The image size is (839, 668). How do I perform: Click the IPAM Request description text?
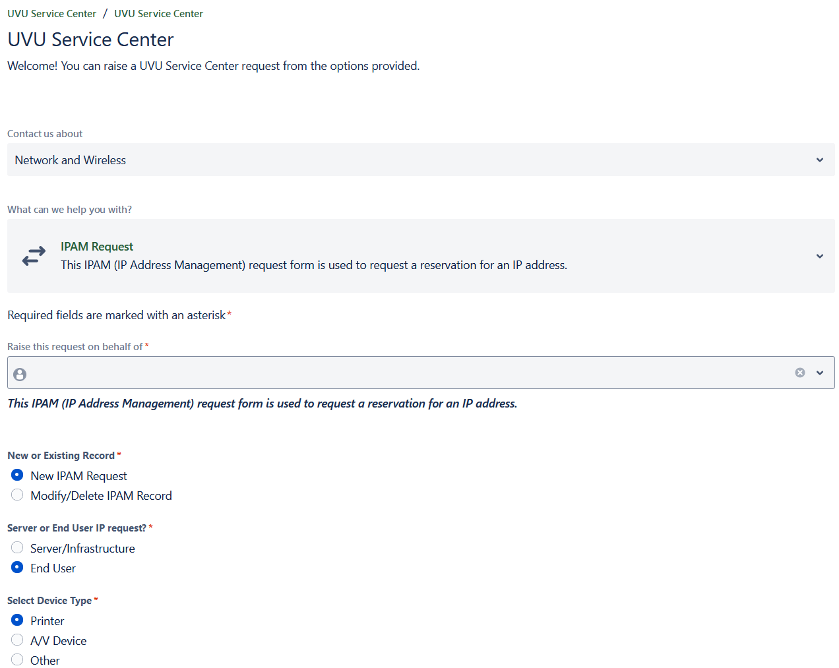point(313,265)
